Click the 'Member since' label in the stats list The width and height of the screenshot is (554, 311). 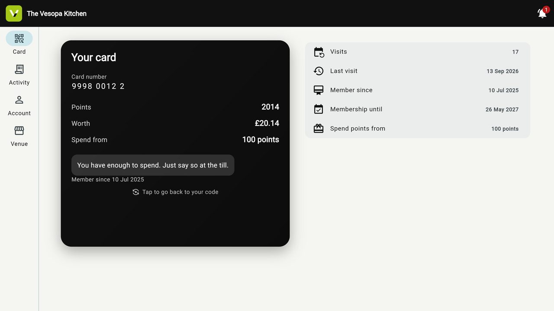351,90
